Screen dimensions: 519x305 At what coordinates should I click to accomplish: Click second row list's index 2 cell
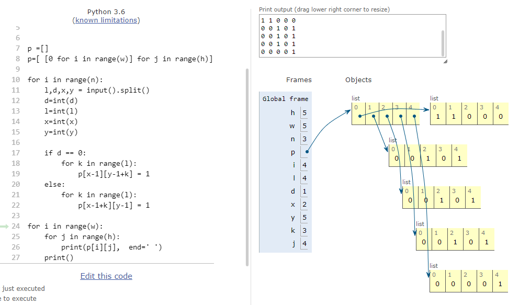coord(428,155)
